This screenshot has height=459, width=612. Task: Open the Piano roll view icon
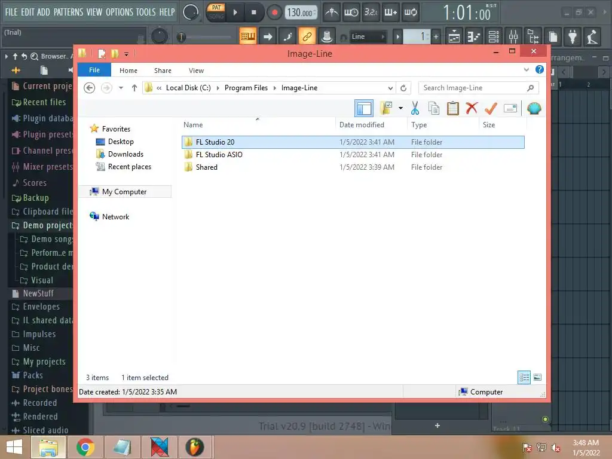click(x=473, y=36)
